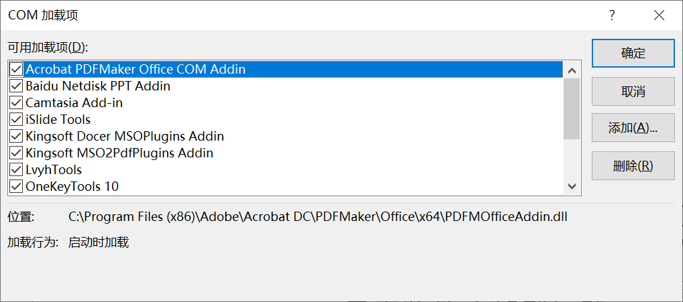Click the add-in list scrollbar thumb

tap(572, 108)
